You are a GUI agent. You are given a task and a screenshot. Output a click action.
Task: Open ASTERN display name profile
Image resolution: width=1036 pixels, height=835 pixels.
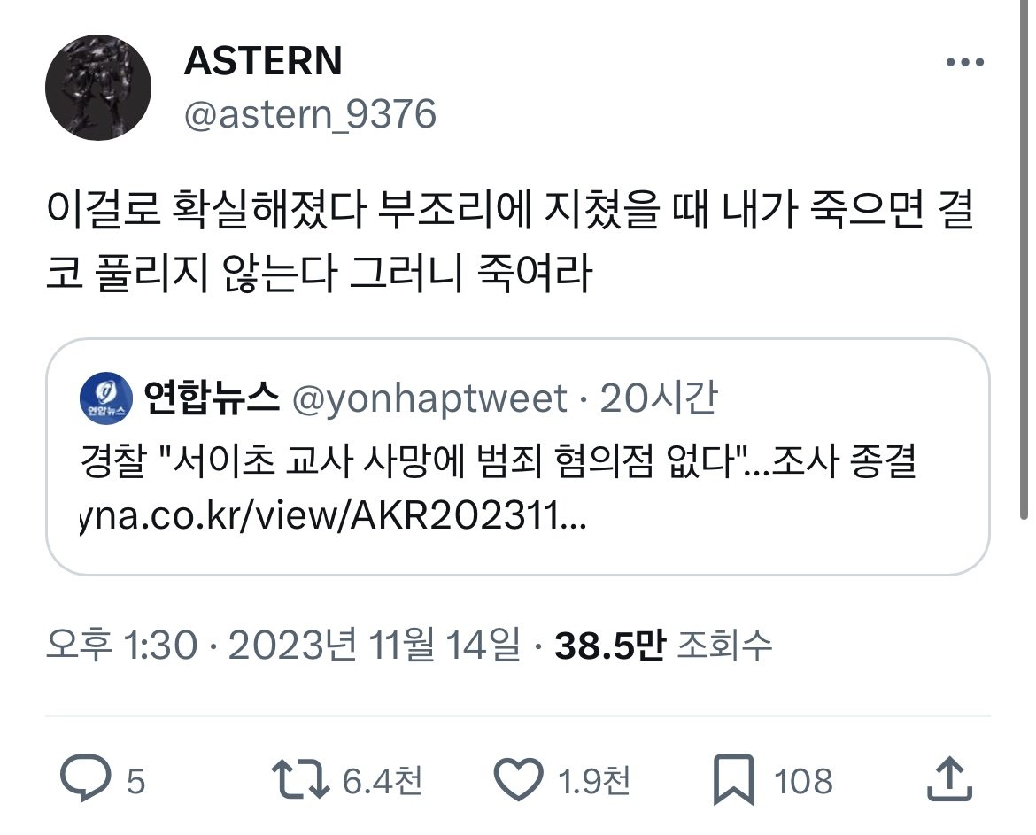[263, 61]
